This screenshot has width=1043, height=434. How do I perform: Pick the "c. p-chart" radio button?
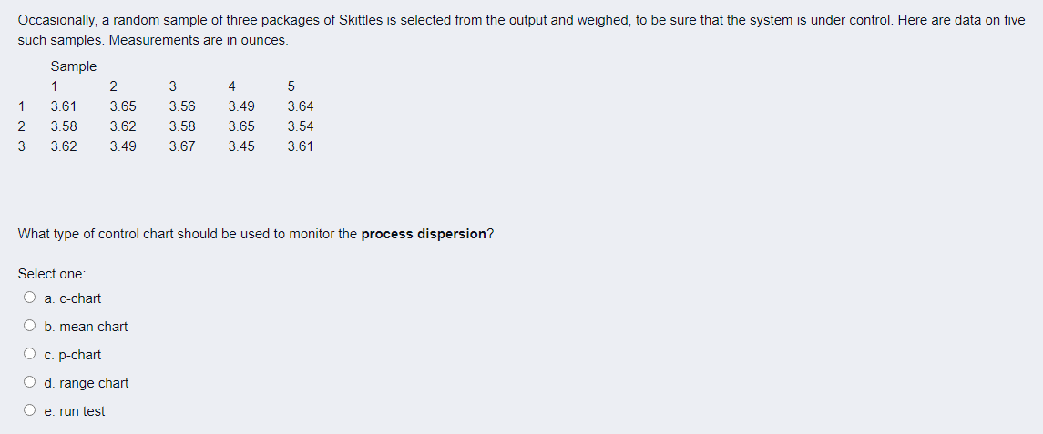pyautogui.click(x=30, y=355)
